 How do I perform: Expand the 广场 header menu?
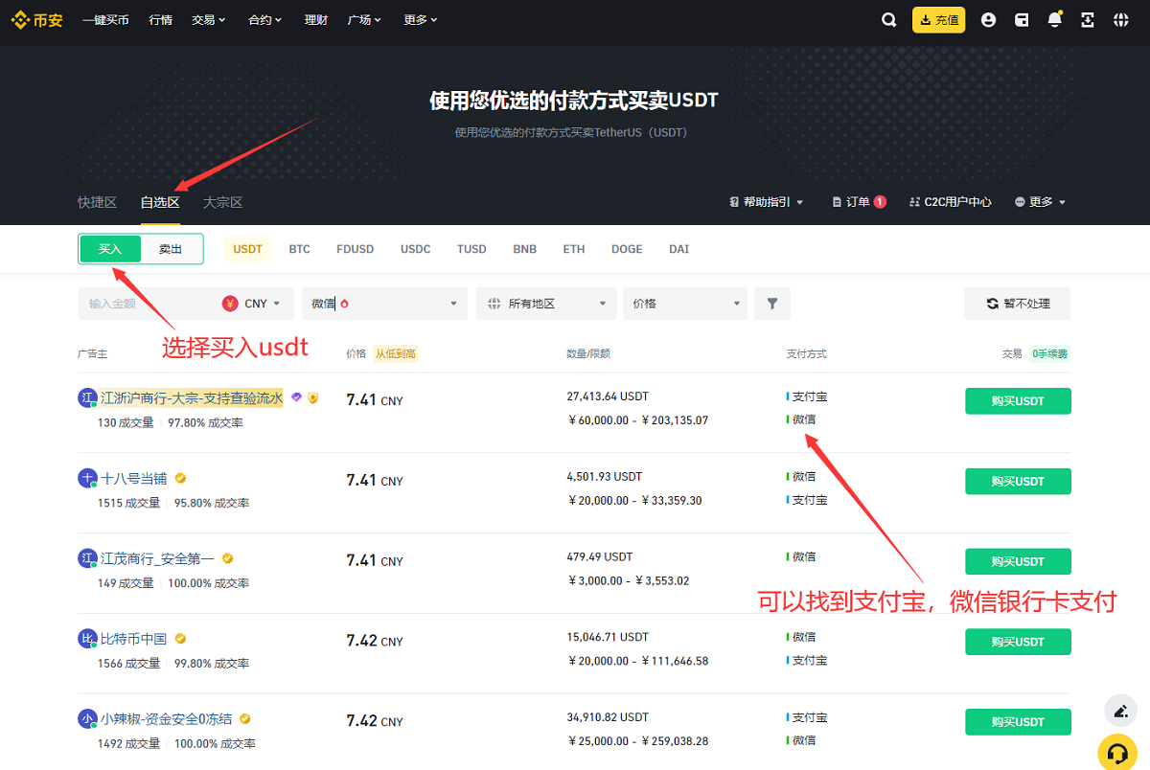pyautogui.click(x=364, y=20)
